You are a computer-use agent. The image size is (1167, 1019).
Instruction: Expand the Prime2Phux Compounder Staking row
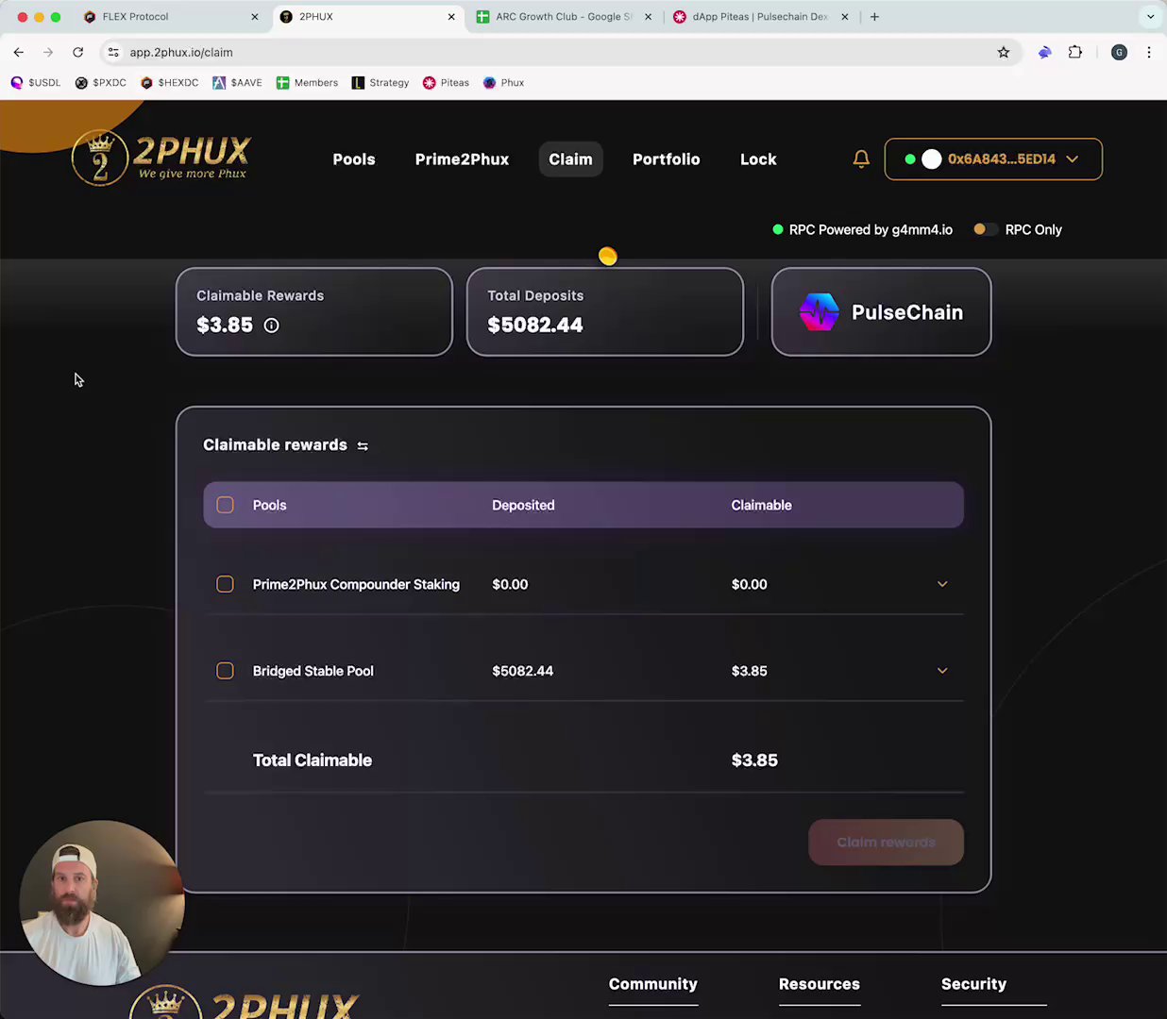pyautogui.click(x=942, y=584)
